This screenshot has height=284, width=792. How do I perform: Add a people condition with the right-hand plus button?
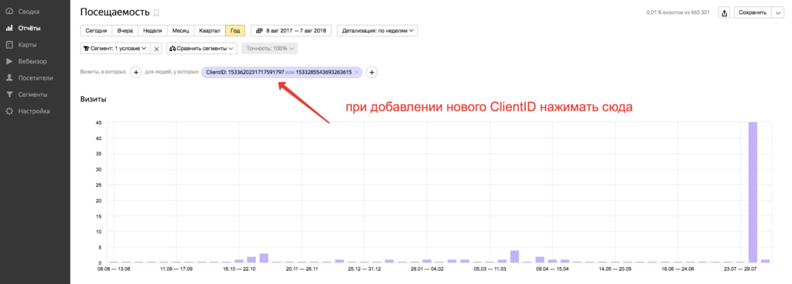371,72
